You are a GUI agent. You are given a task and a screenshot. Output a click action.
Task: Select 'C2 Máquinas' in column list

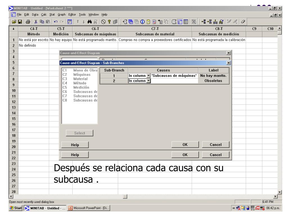[80, 74]
